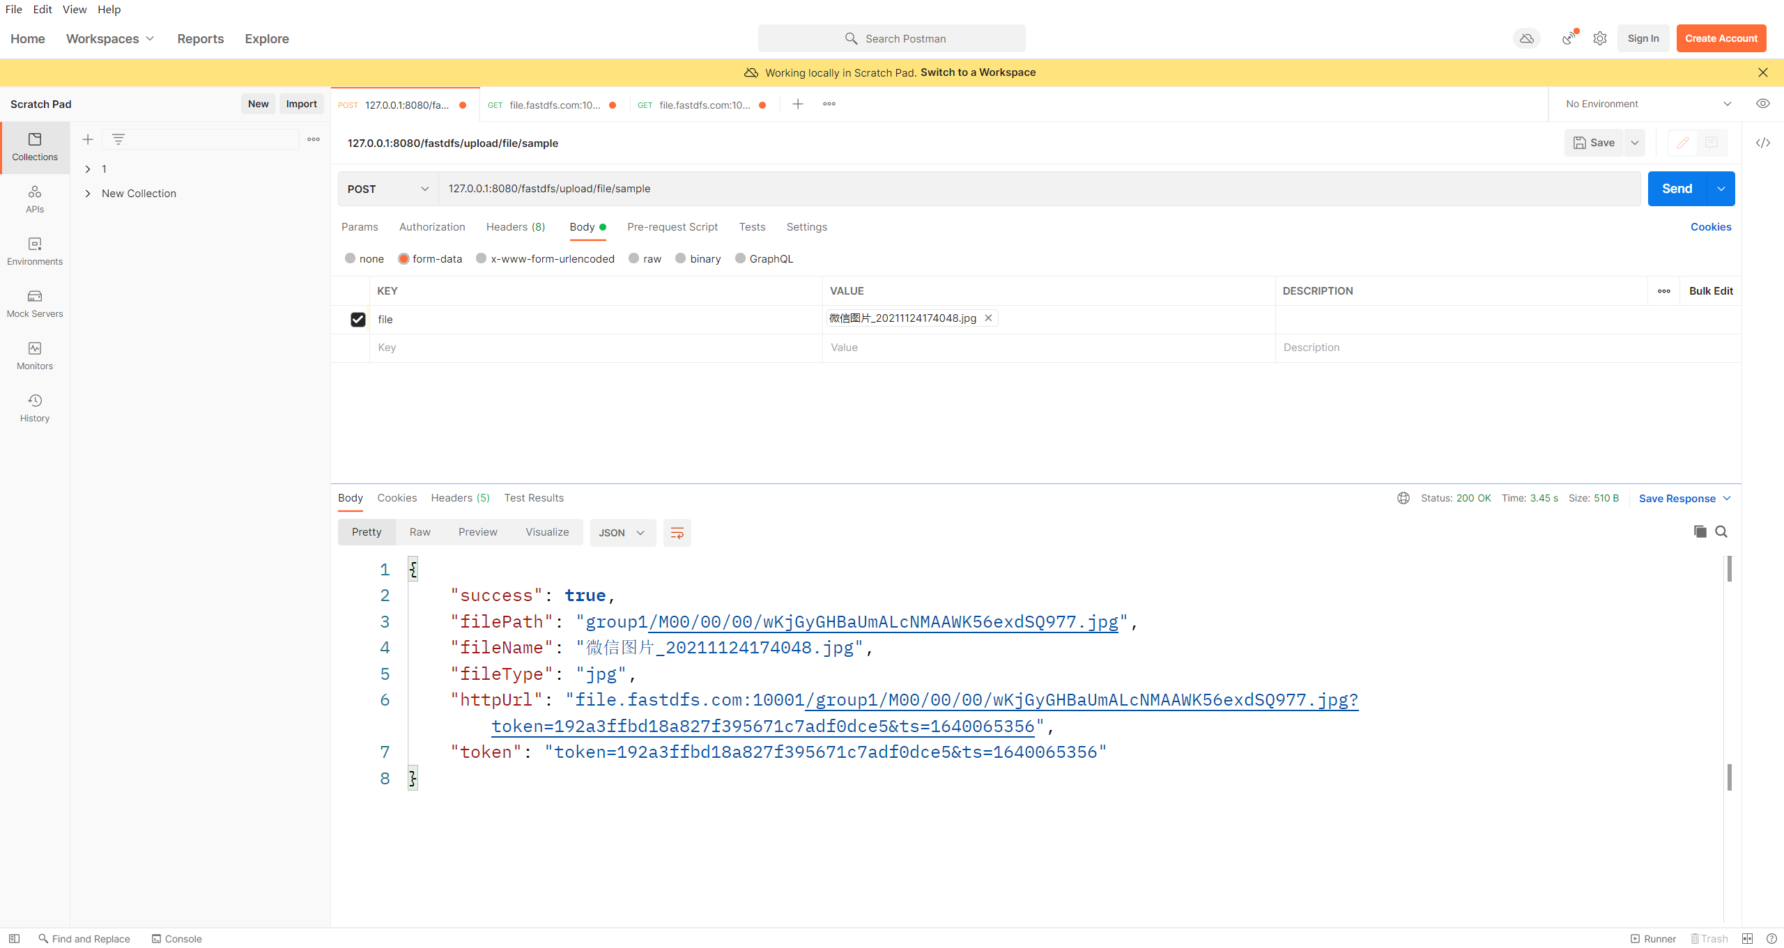1784x948 pixels.
Task: Toggle the word wrap icon in response
Action: (677, 533)
